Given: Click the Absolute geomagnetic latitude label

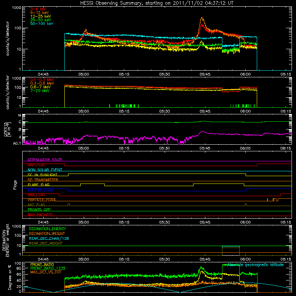Looking at the screenshot, I should tap(255, 265).
